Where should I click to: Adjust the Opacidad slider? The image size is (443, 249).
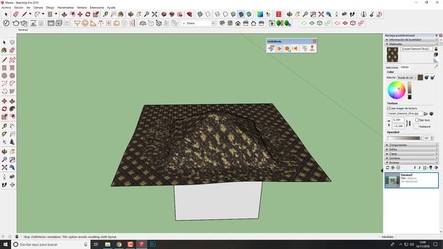[x=404, y=138]
